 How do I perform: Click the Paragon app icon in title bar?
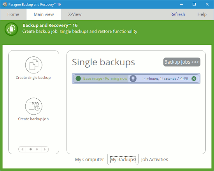5,4
